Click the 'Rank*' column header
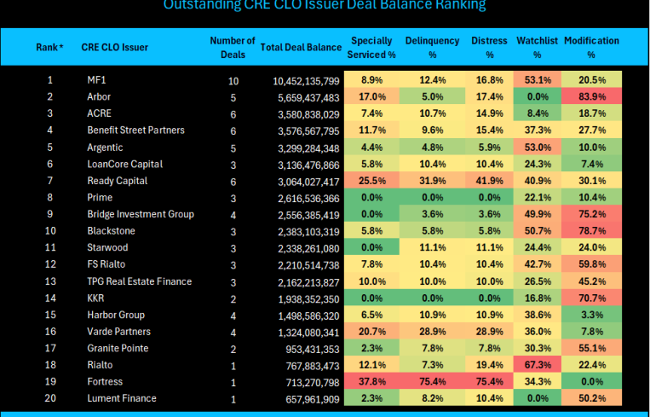Screen dimensions: 650x417 pyautogui.click(x=49, y=48)
